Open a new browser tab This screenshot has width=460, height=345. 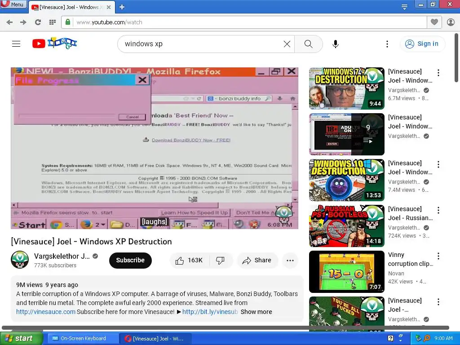point(122,7)
